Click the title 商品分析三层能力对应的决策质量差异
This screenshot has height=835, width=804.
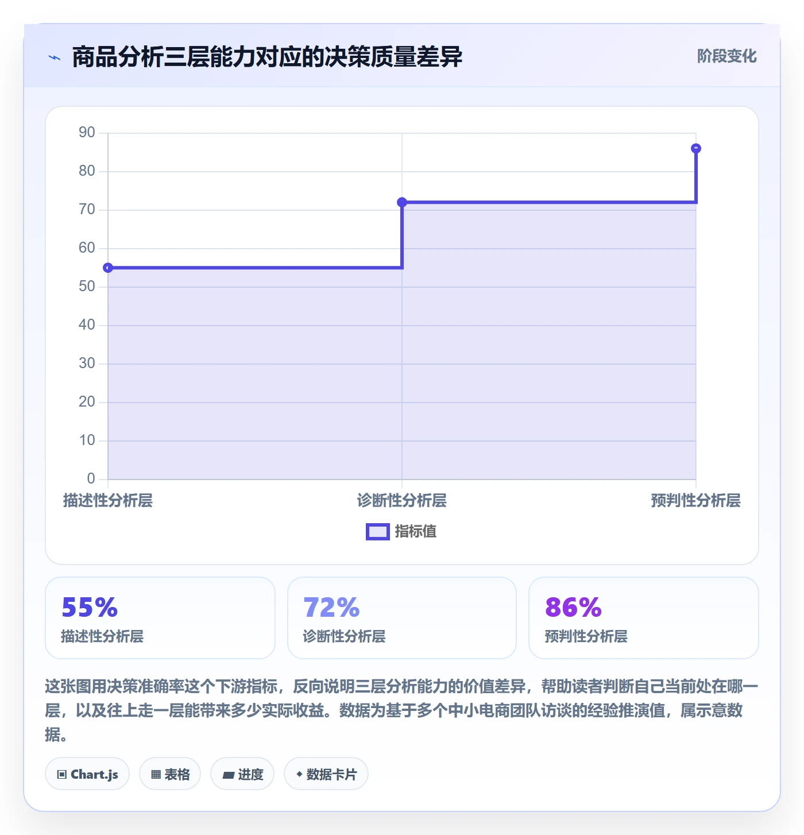267,57
